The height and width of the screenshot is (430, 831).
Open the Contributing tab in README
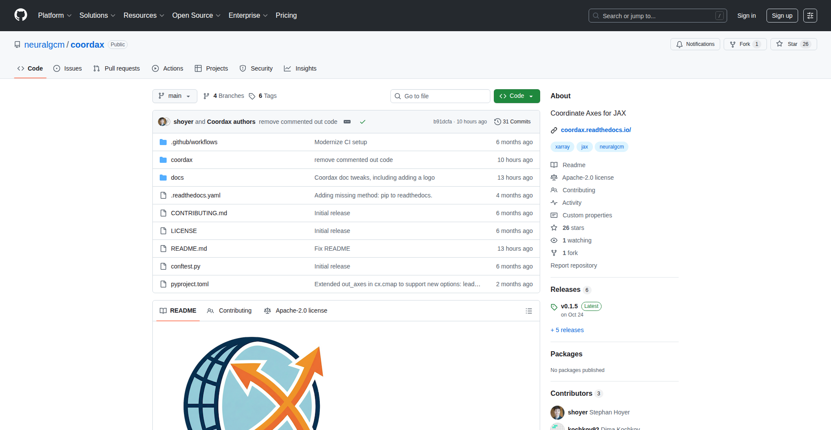pyautogui.click(x=229, y=311)
